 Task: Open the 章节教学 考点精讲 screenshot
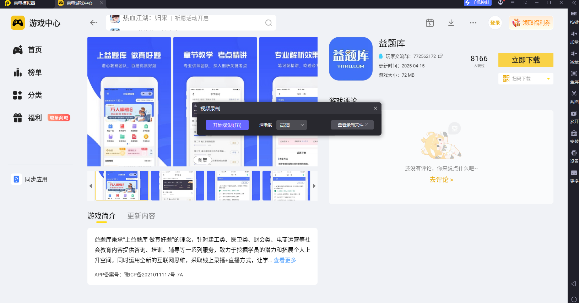[x=215, y=101]
